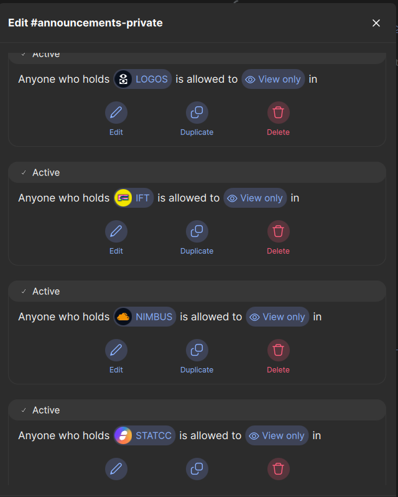Open the View only selector for LOGOS
This screenshot has height=497, width=398.
point(273,80)
